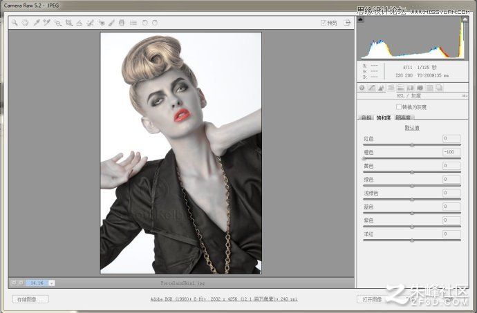
Task: Click the 红色 saturation slider
Action: pyautogui.click(x=412, y=145)
